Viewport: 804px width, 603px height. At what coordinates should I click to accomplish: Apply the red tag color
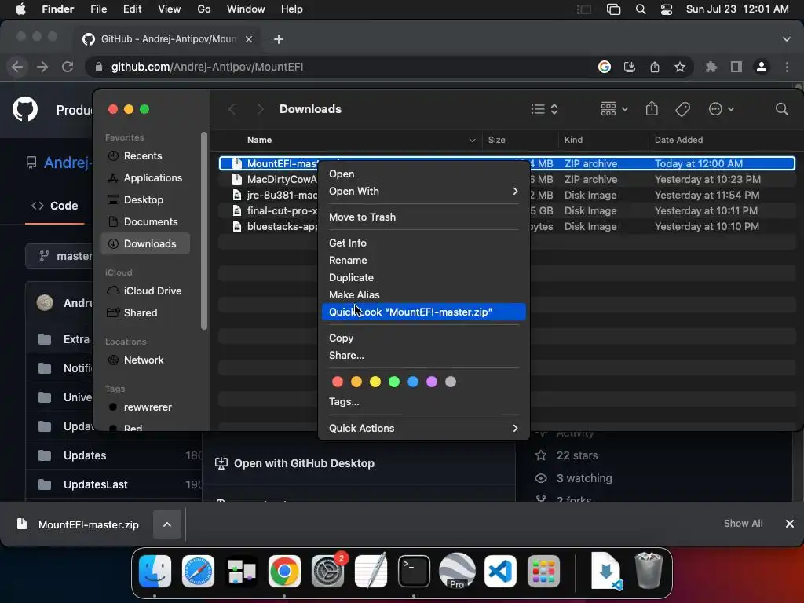coord(338,382)
